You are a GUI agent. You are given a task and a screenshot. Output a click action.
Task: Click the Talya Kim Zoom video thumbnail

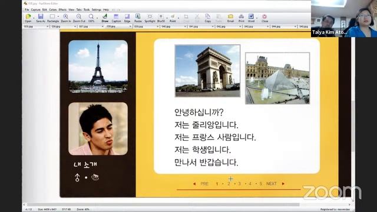point(344,18)
